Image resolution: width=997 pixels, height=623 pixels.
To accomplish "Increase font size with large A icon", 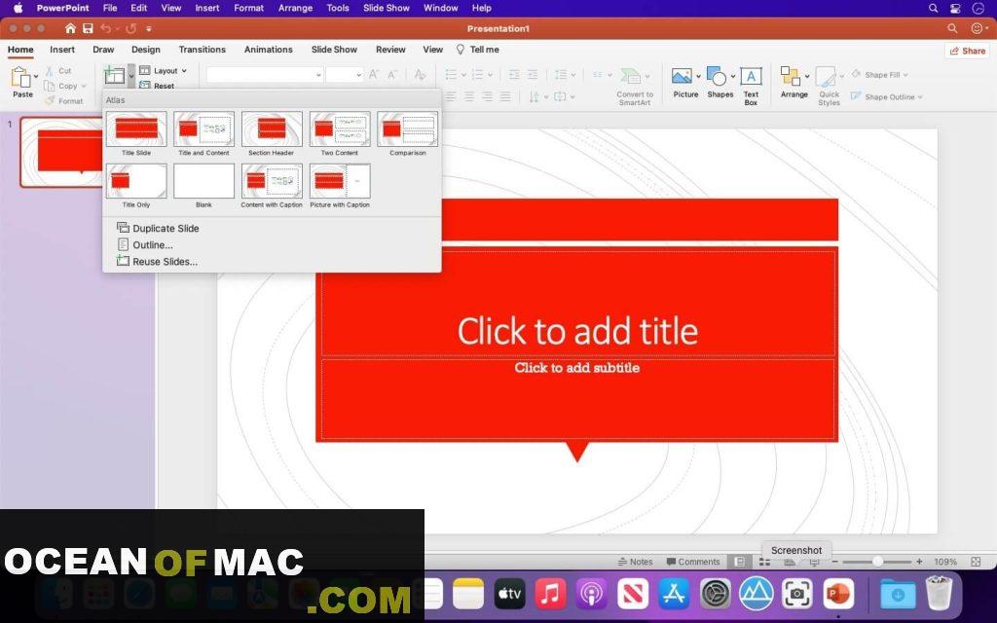I will click(374, 74).
